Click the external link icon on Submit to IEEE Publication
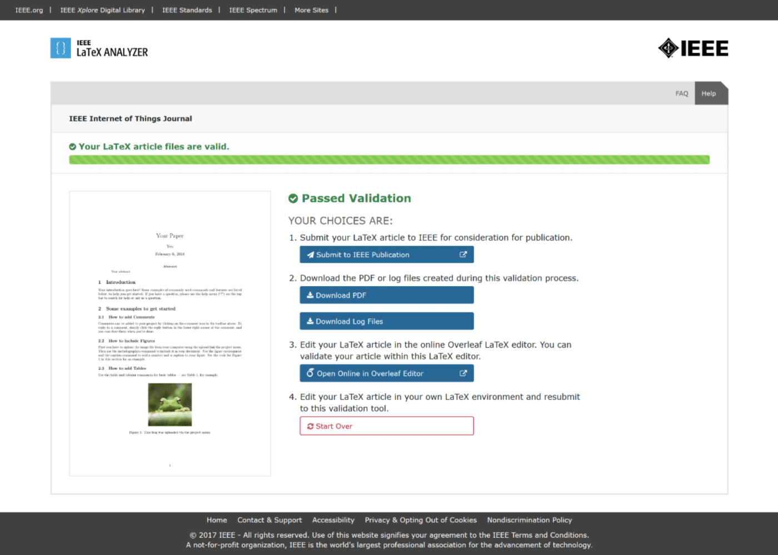The height and width of the screenshot is (555, 778). coord(463,254)
